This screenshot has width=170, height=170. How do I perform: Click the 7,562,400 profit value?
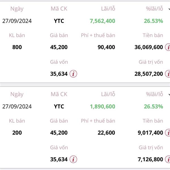[103, 21]
